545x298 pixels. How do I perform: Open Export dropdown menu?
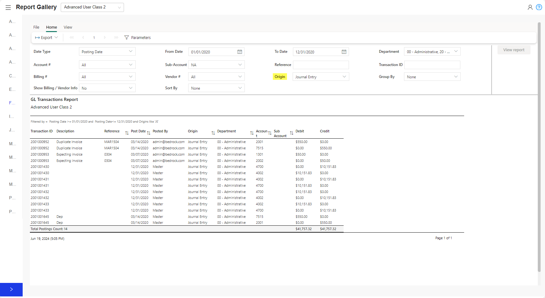pos(47,37)
